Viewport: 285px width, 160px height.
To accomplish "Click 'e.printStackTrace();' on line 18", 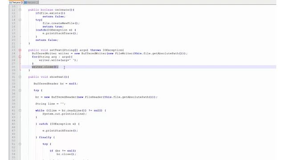I will pyautogui.click(x=60, y=33).
